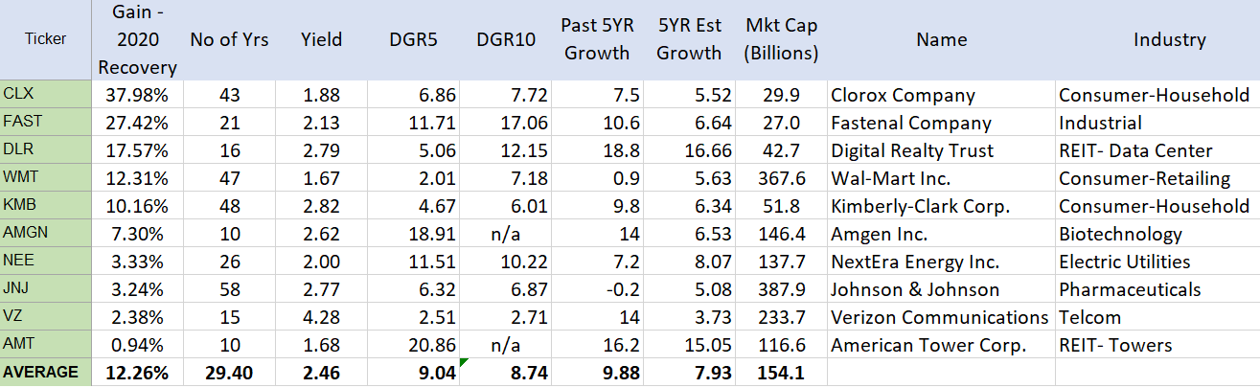Click the 0.94% gain cell
Screen dimensions: 1260x388
pos(138,345)
